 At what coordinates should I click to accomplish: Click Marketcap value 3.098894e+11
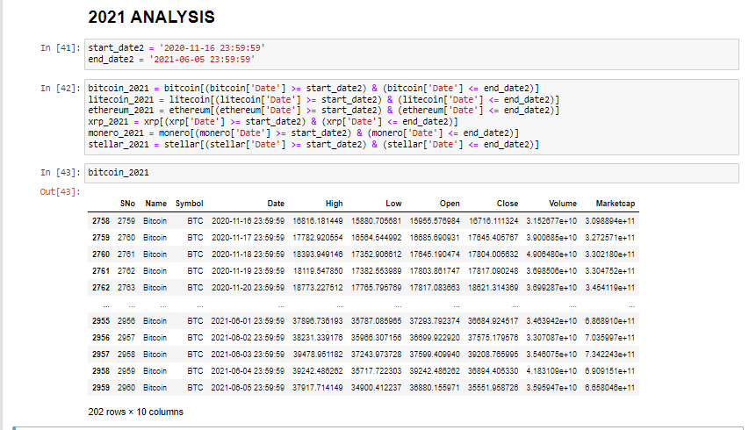[x=610, y=221]
